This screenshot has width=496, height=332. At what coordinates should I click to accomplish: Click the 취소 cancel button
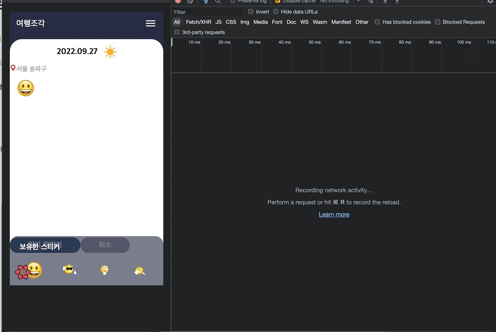point(105,245)
